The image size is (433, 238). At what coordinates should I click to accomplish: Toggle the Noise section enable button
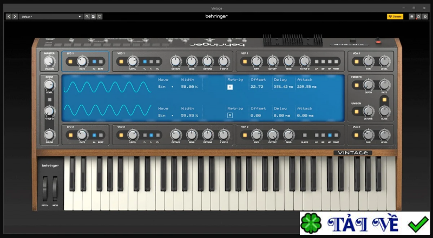tap(49, 100)
